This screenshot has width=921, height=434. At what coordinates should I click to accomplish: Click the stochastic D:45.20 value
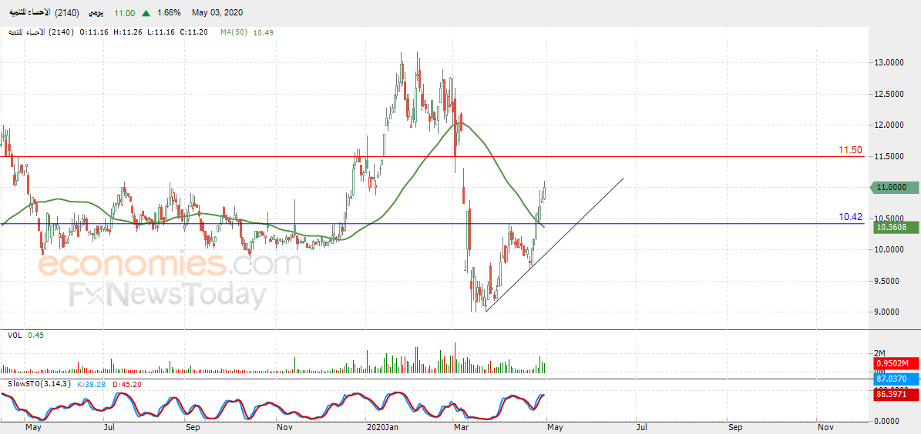point(126,383)
